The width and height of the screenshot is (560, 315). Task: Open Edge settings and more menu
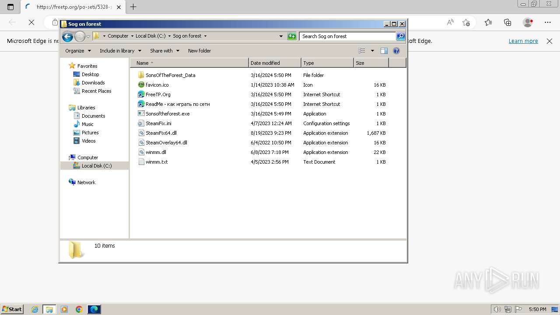pos(548,22)
